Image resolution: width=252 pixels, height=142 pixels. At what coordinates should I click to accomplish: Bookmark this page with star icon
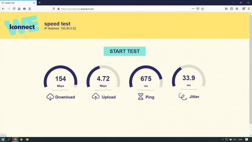[x=202, y=9]
